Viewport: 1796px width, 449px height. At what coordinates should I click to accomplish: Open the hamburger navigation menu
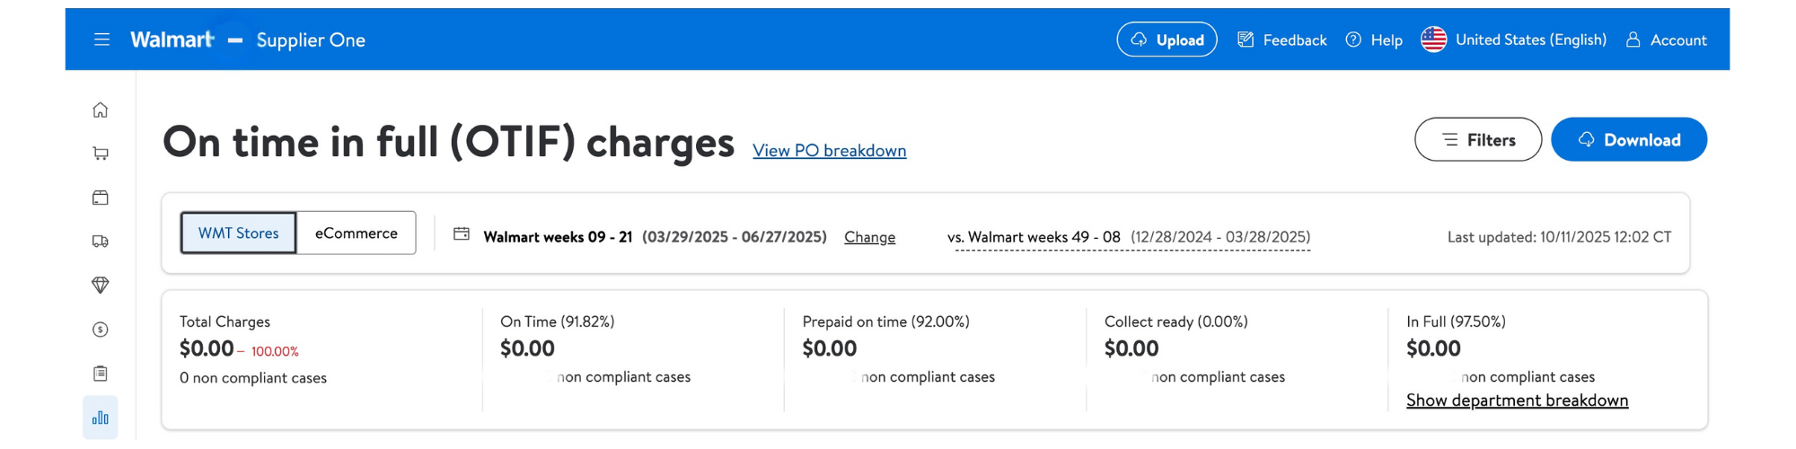(x=101, y=40)
